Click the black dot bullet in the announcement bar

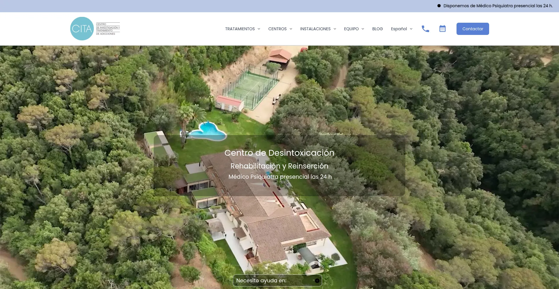pyautogui.click(x=439, y=6)
